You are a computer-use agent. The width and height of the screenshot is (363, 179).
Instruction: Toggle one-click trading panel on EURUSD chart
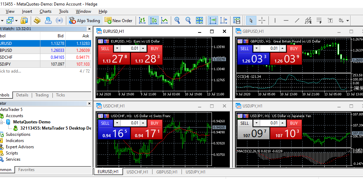(100, 41)
